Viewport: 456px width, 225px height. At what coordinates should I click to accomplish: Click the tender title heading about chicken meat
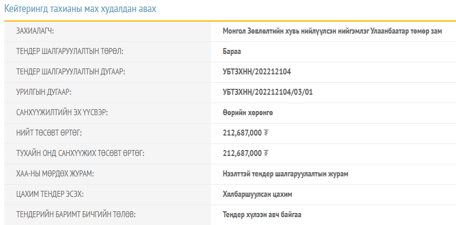[81, 9]
